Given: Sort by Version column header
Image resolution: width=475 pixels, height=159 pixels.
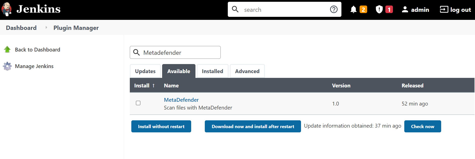Looking at the screenshot, I should point(341,86).
